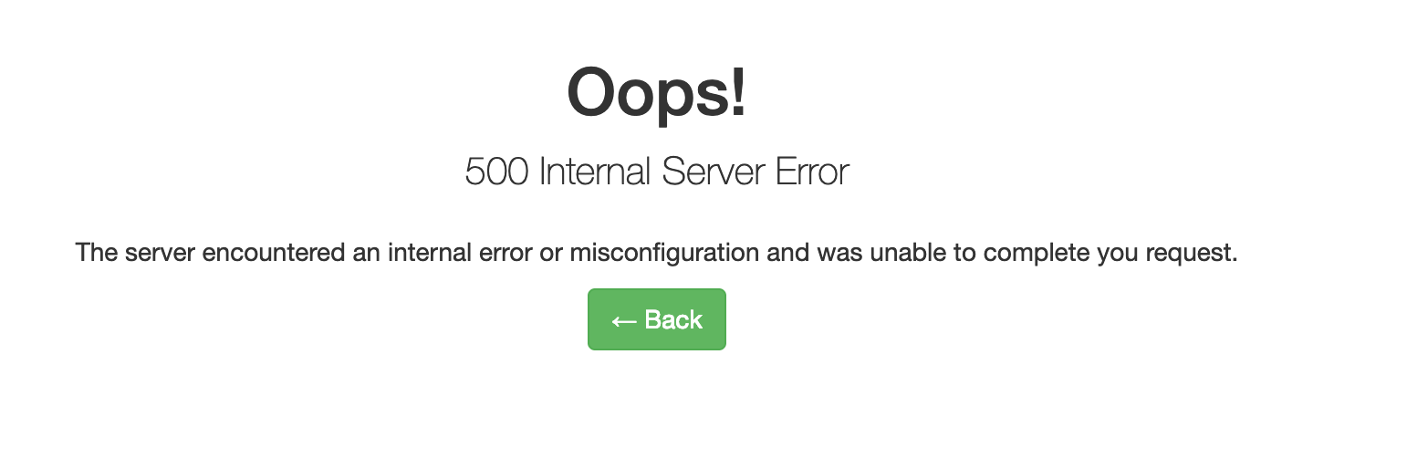This screenshot has width=1407, height=469.
Task: Click the left arrow inside Back button
Action: click(x=624, y=321)
